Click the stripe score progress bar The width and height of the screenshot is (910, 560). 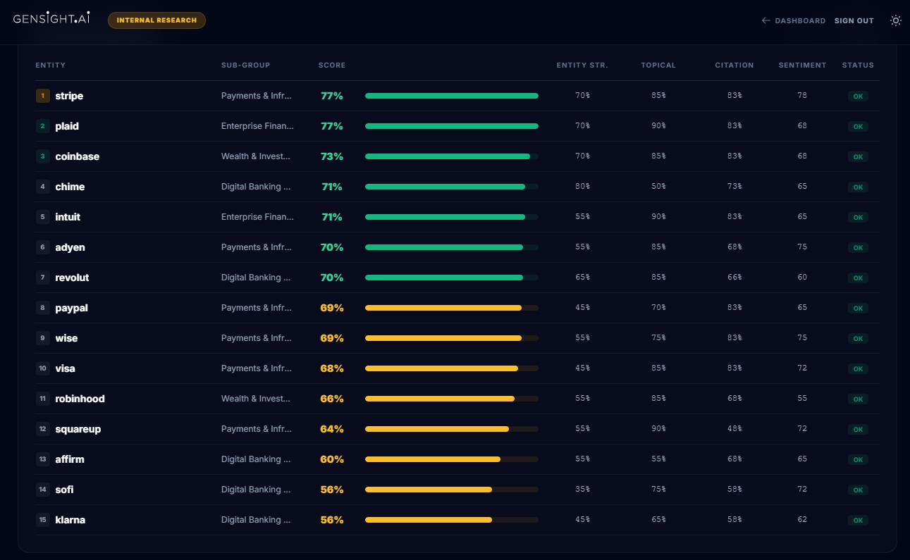pyautogui.click(x=452, y=96)
